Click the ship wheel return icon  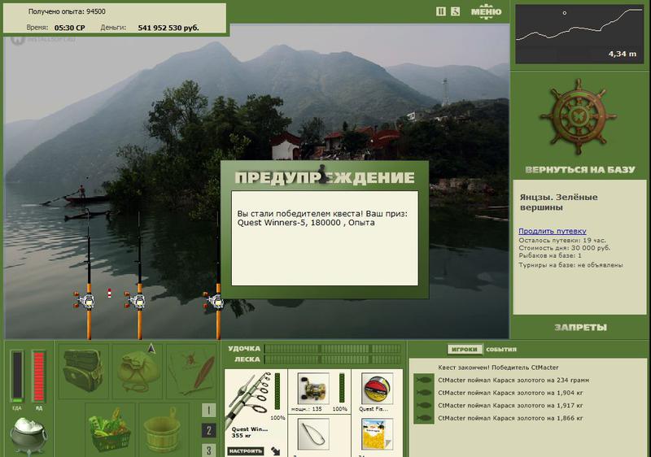pyautogui.click(x=579, y=117)
